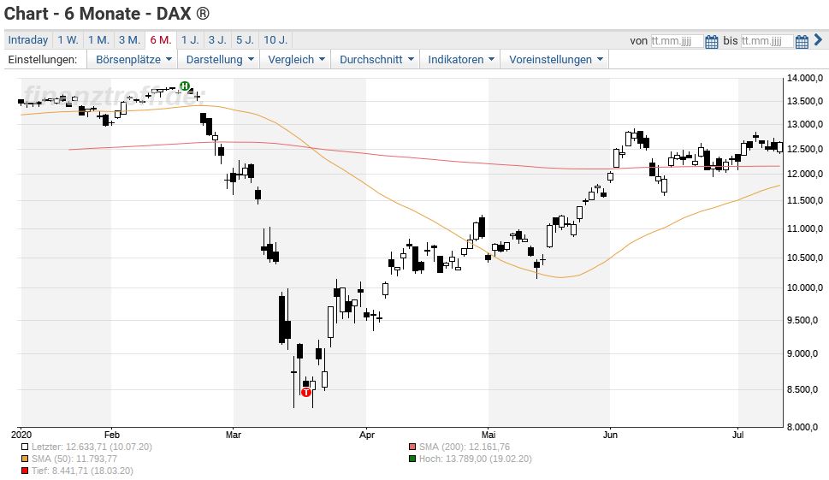Click the 'Chart - 6 Monate - DAX' heading
The width and height of the screenshot is (829, 480).
pyautogui.click(x=107, y=13)
